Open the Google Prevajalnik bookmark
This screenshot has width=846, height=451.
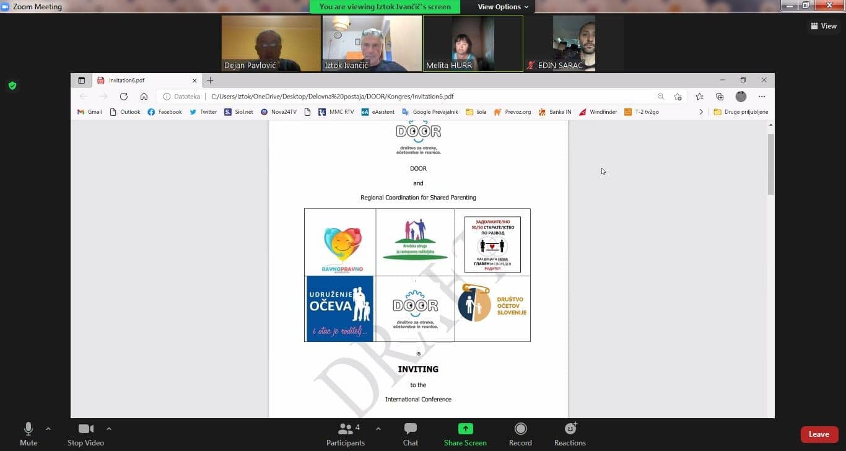point(430,112)
